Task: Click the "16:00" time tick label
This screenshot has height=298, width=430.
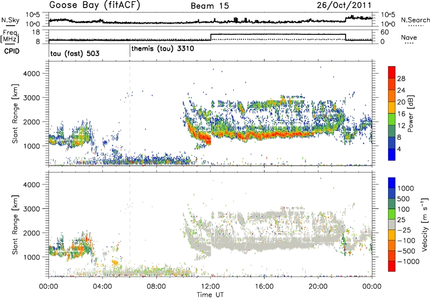Action: [x=264, y=287]
